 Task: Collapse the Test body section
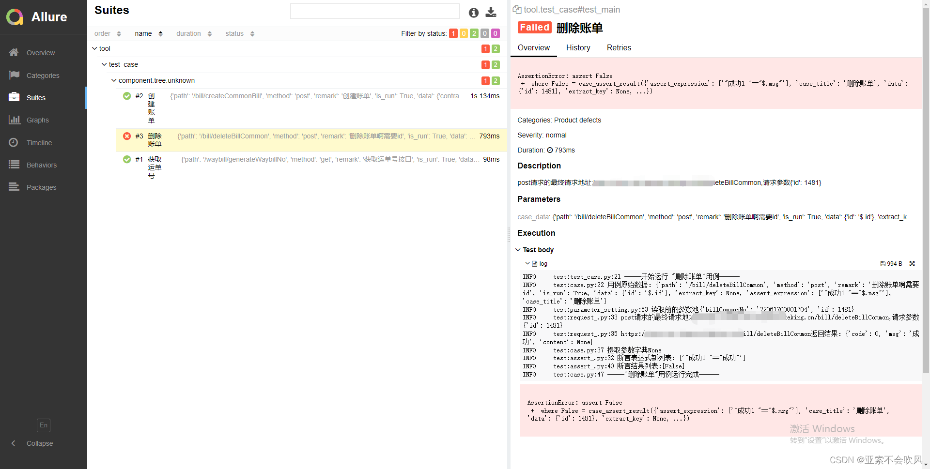click(518, 250)
